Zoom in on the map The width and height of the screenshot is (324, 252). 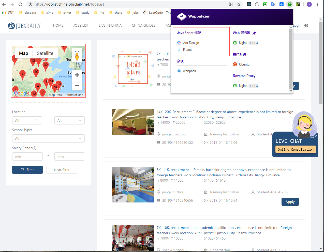(x=77, y=75)
